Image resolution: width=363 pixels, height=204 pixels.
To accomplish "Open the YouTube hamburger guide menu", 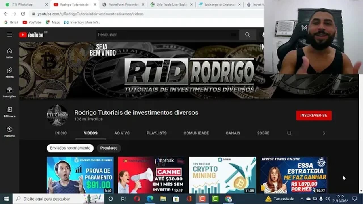I will (10, 35).
